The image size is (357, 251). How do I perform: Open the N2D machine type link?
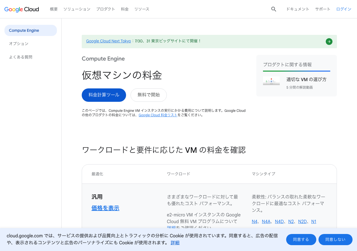pos(303,222)
